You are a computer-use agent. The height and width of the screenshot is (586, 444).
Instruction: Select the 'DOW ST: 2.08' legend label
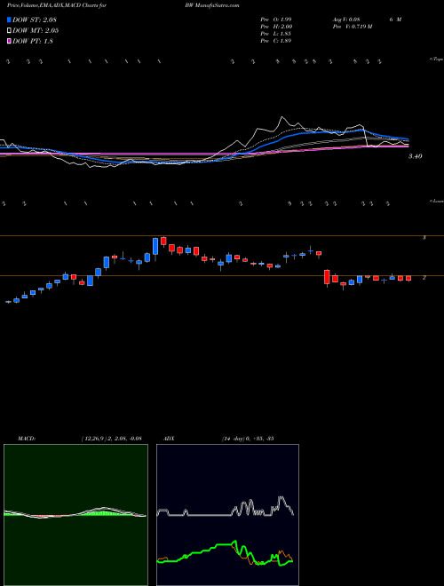[35, 20]
